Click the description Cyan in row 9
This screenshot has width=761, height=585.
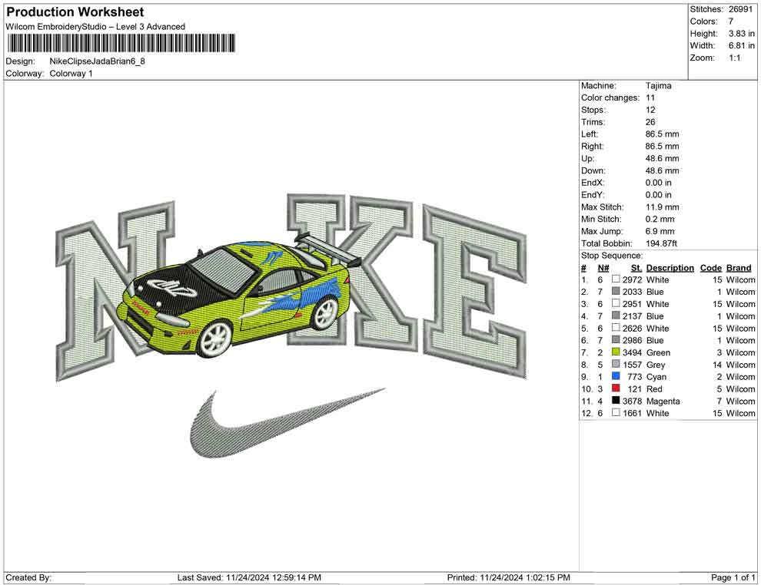[656, 377]
